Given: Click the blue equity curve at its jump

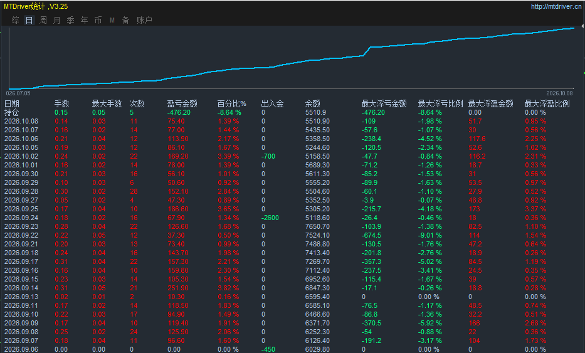Looking at the screenshot, I should [x=367, y=51].
